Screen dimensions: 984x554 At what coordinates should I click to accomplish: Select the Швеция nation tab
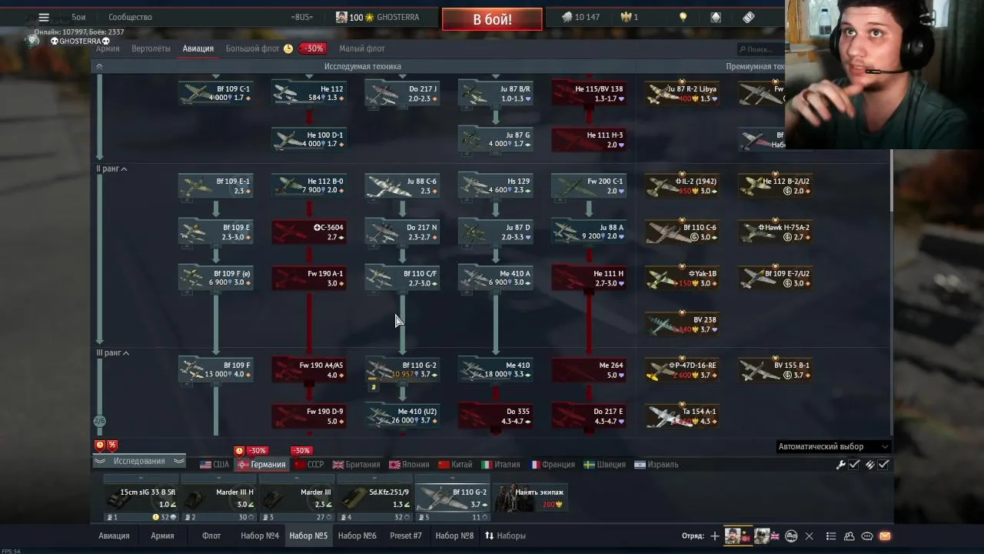pos(604,465)
